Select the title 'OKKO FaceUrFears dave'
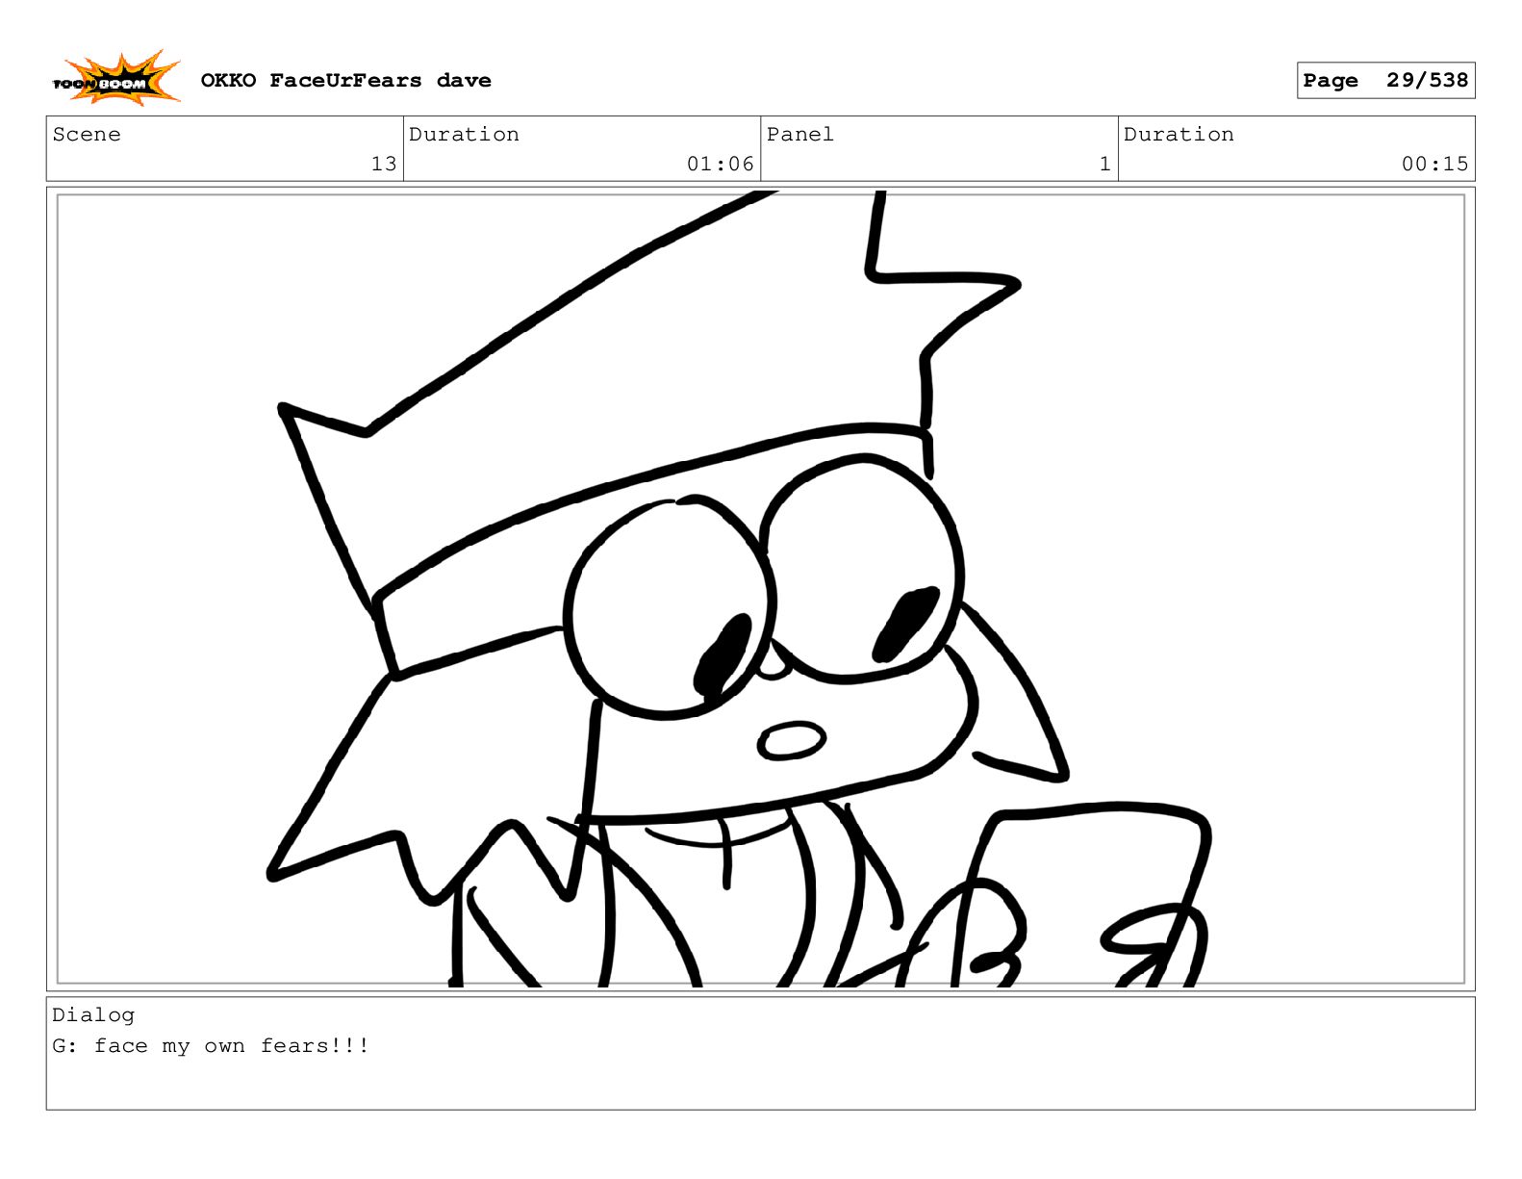The image size is (1522, 1179). point(345,81)
